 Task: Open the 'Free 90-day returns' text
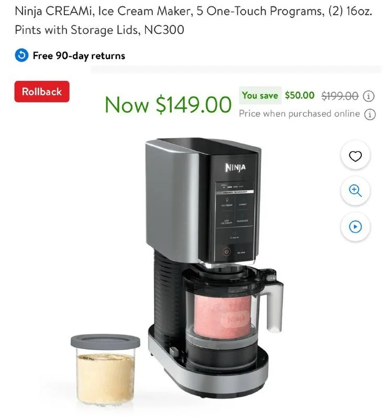[x=79, y=56]
